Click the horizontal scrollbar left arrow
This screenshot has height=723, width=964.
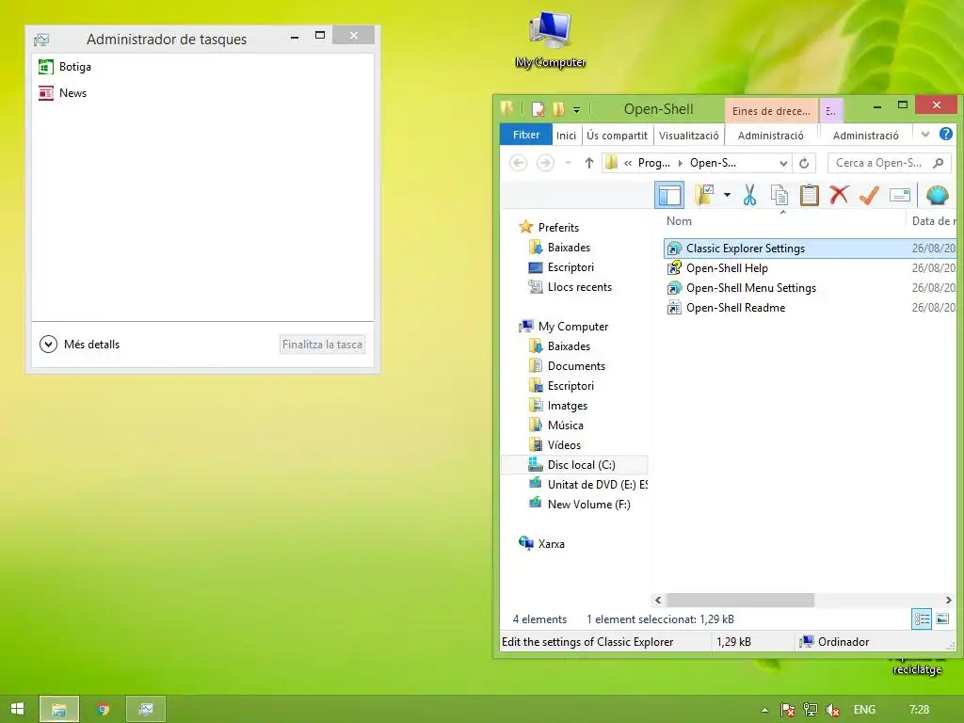coord(658,600)
